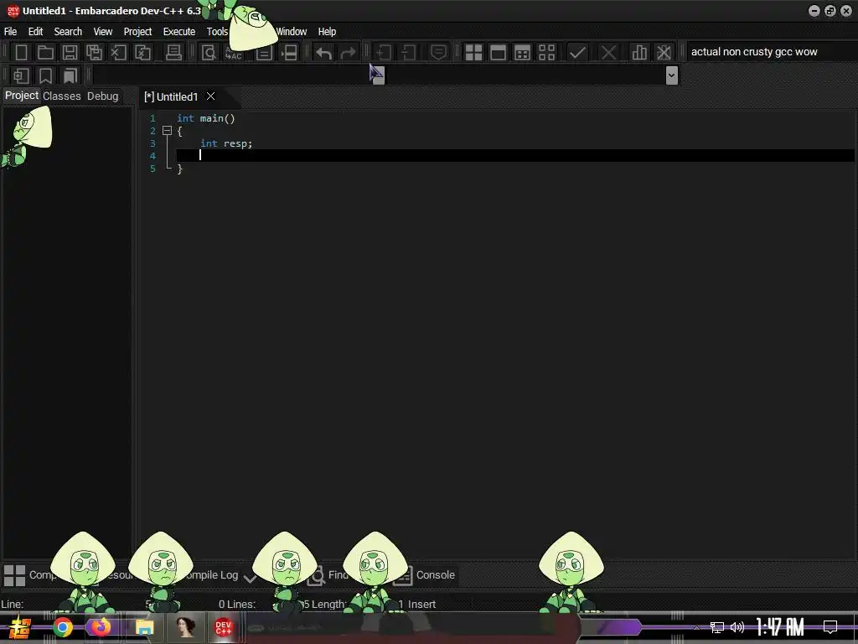The height and width of the screenshot is (644, 858).
Task: Click the Syntax Check checkmark icon
Action: pyautogui.click(x=577, y=53)
